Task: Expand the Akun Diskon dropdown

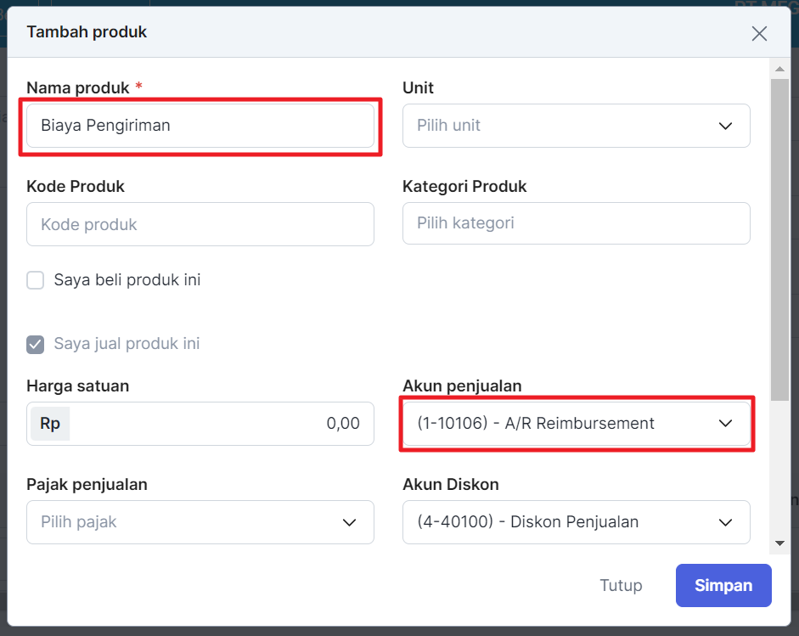Action: 576,522
